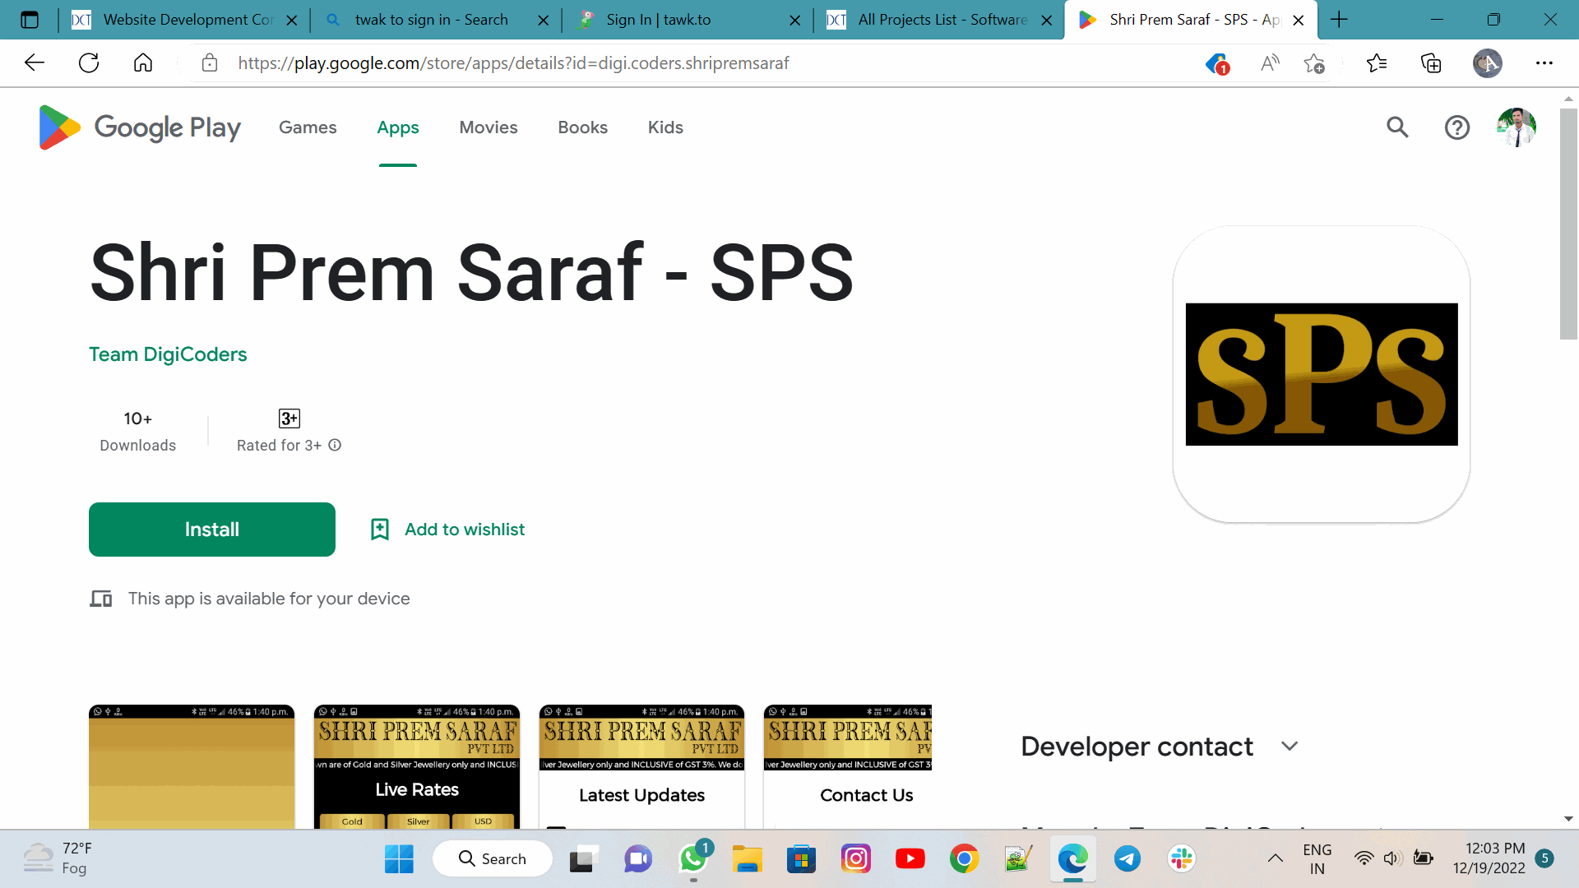
Task: Close the Sign In tawk.to tab
Action: pos(794,21)
